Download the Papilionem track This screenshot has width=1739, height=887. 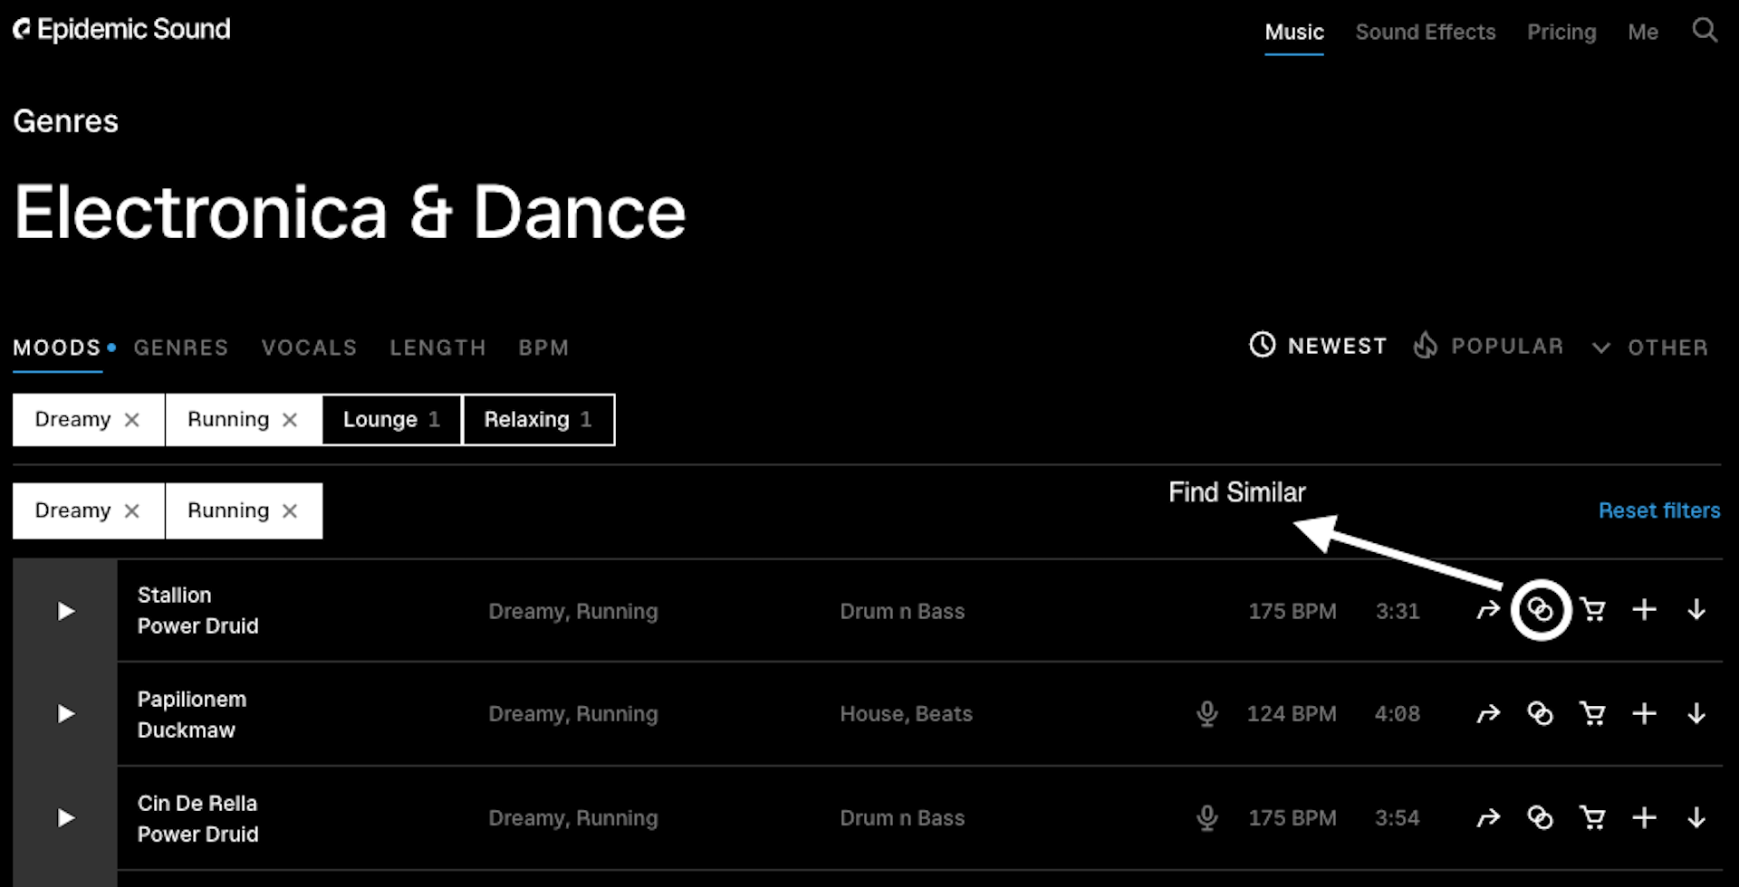click(1696, 714)
